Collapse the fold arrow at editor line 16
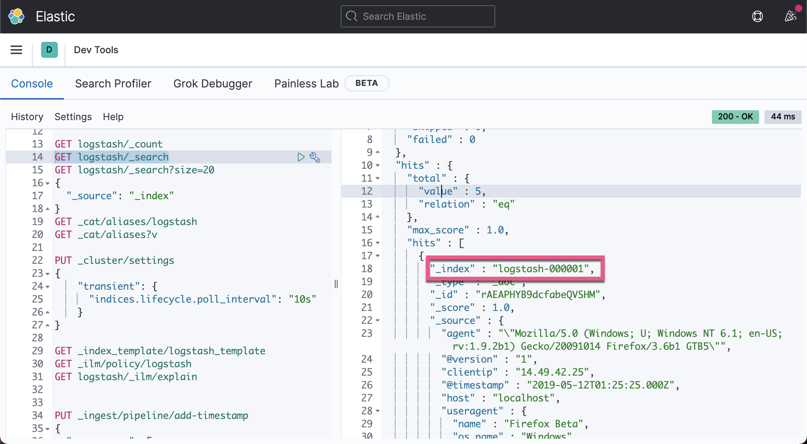 point(48,183)
